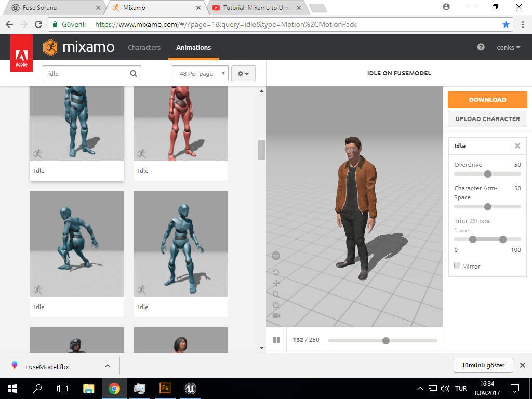Toggle the camera icon in viewport
The height and width of the screenshot is (399, 532).
pos(276,316)
